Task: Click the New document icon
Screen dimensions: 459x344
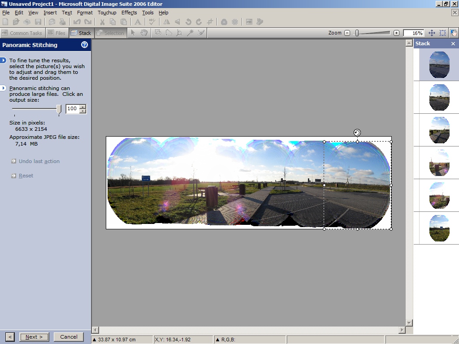Action: [5, 22]
